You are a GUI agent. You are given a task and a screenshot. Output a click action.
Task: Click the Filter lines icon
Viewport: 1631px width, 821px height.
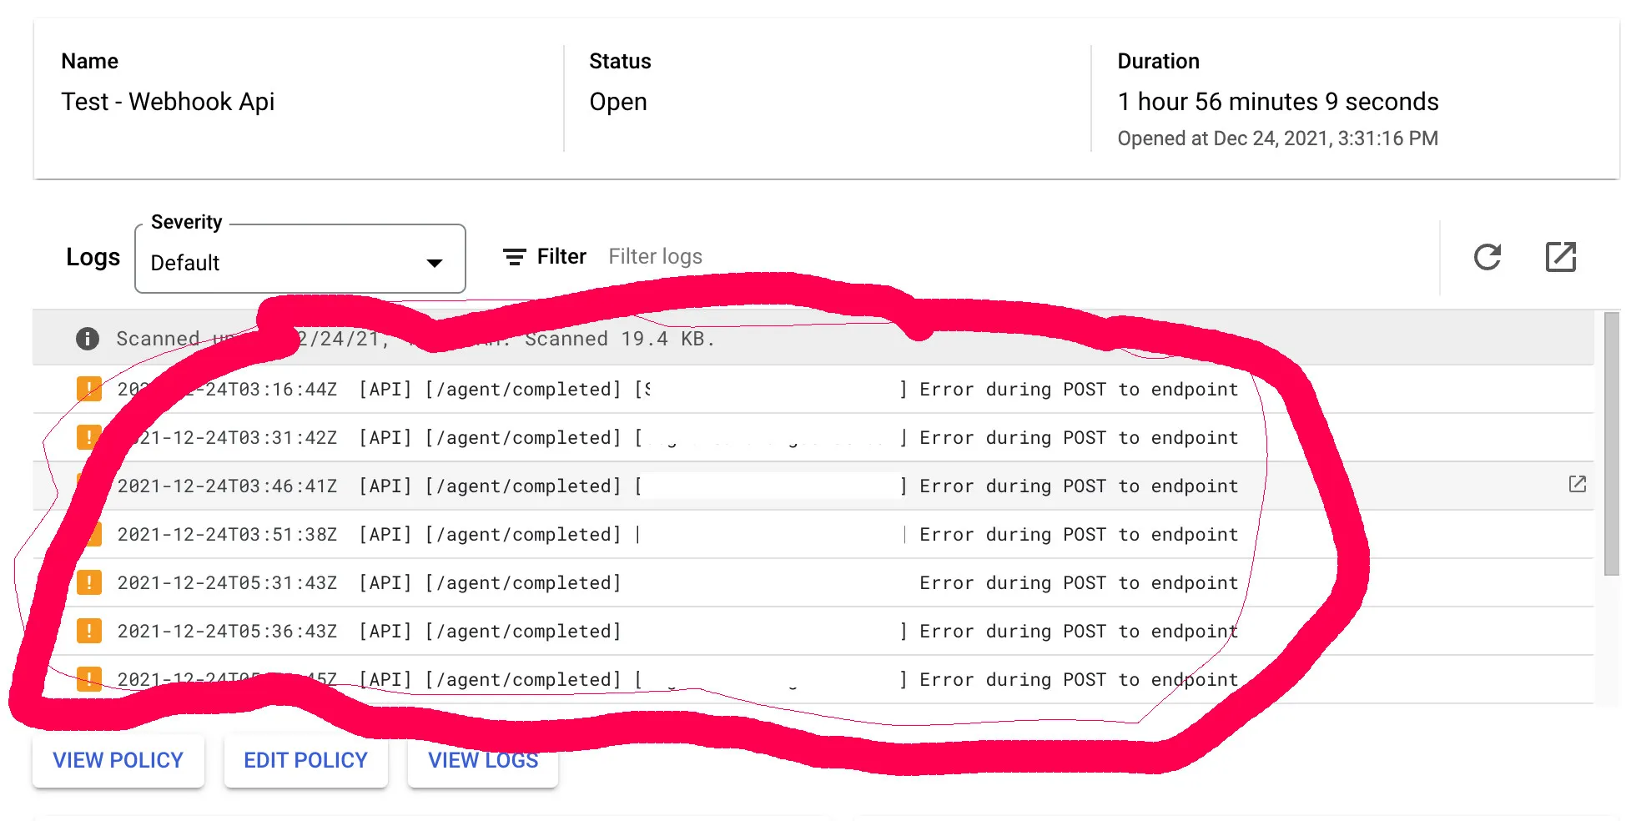pos(514,257)
